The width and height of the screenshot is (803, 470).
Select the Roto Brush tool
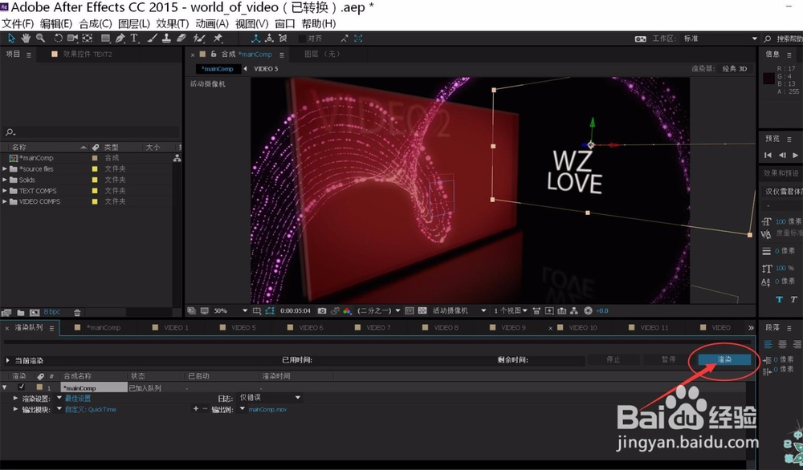198,38
